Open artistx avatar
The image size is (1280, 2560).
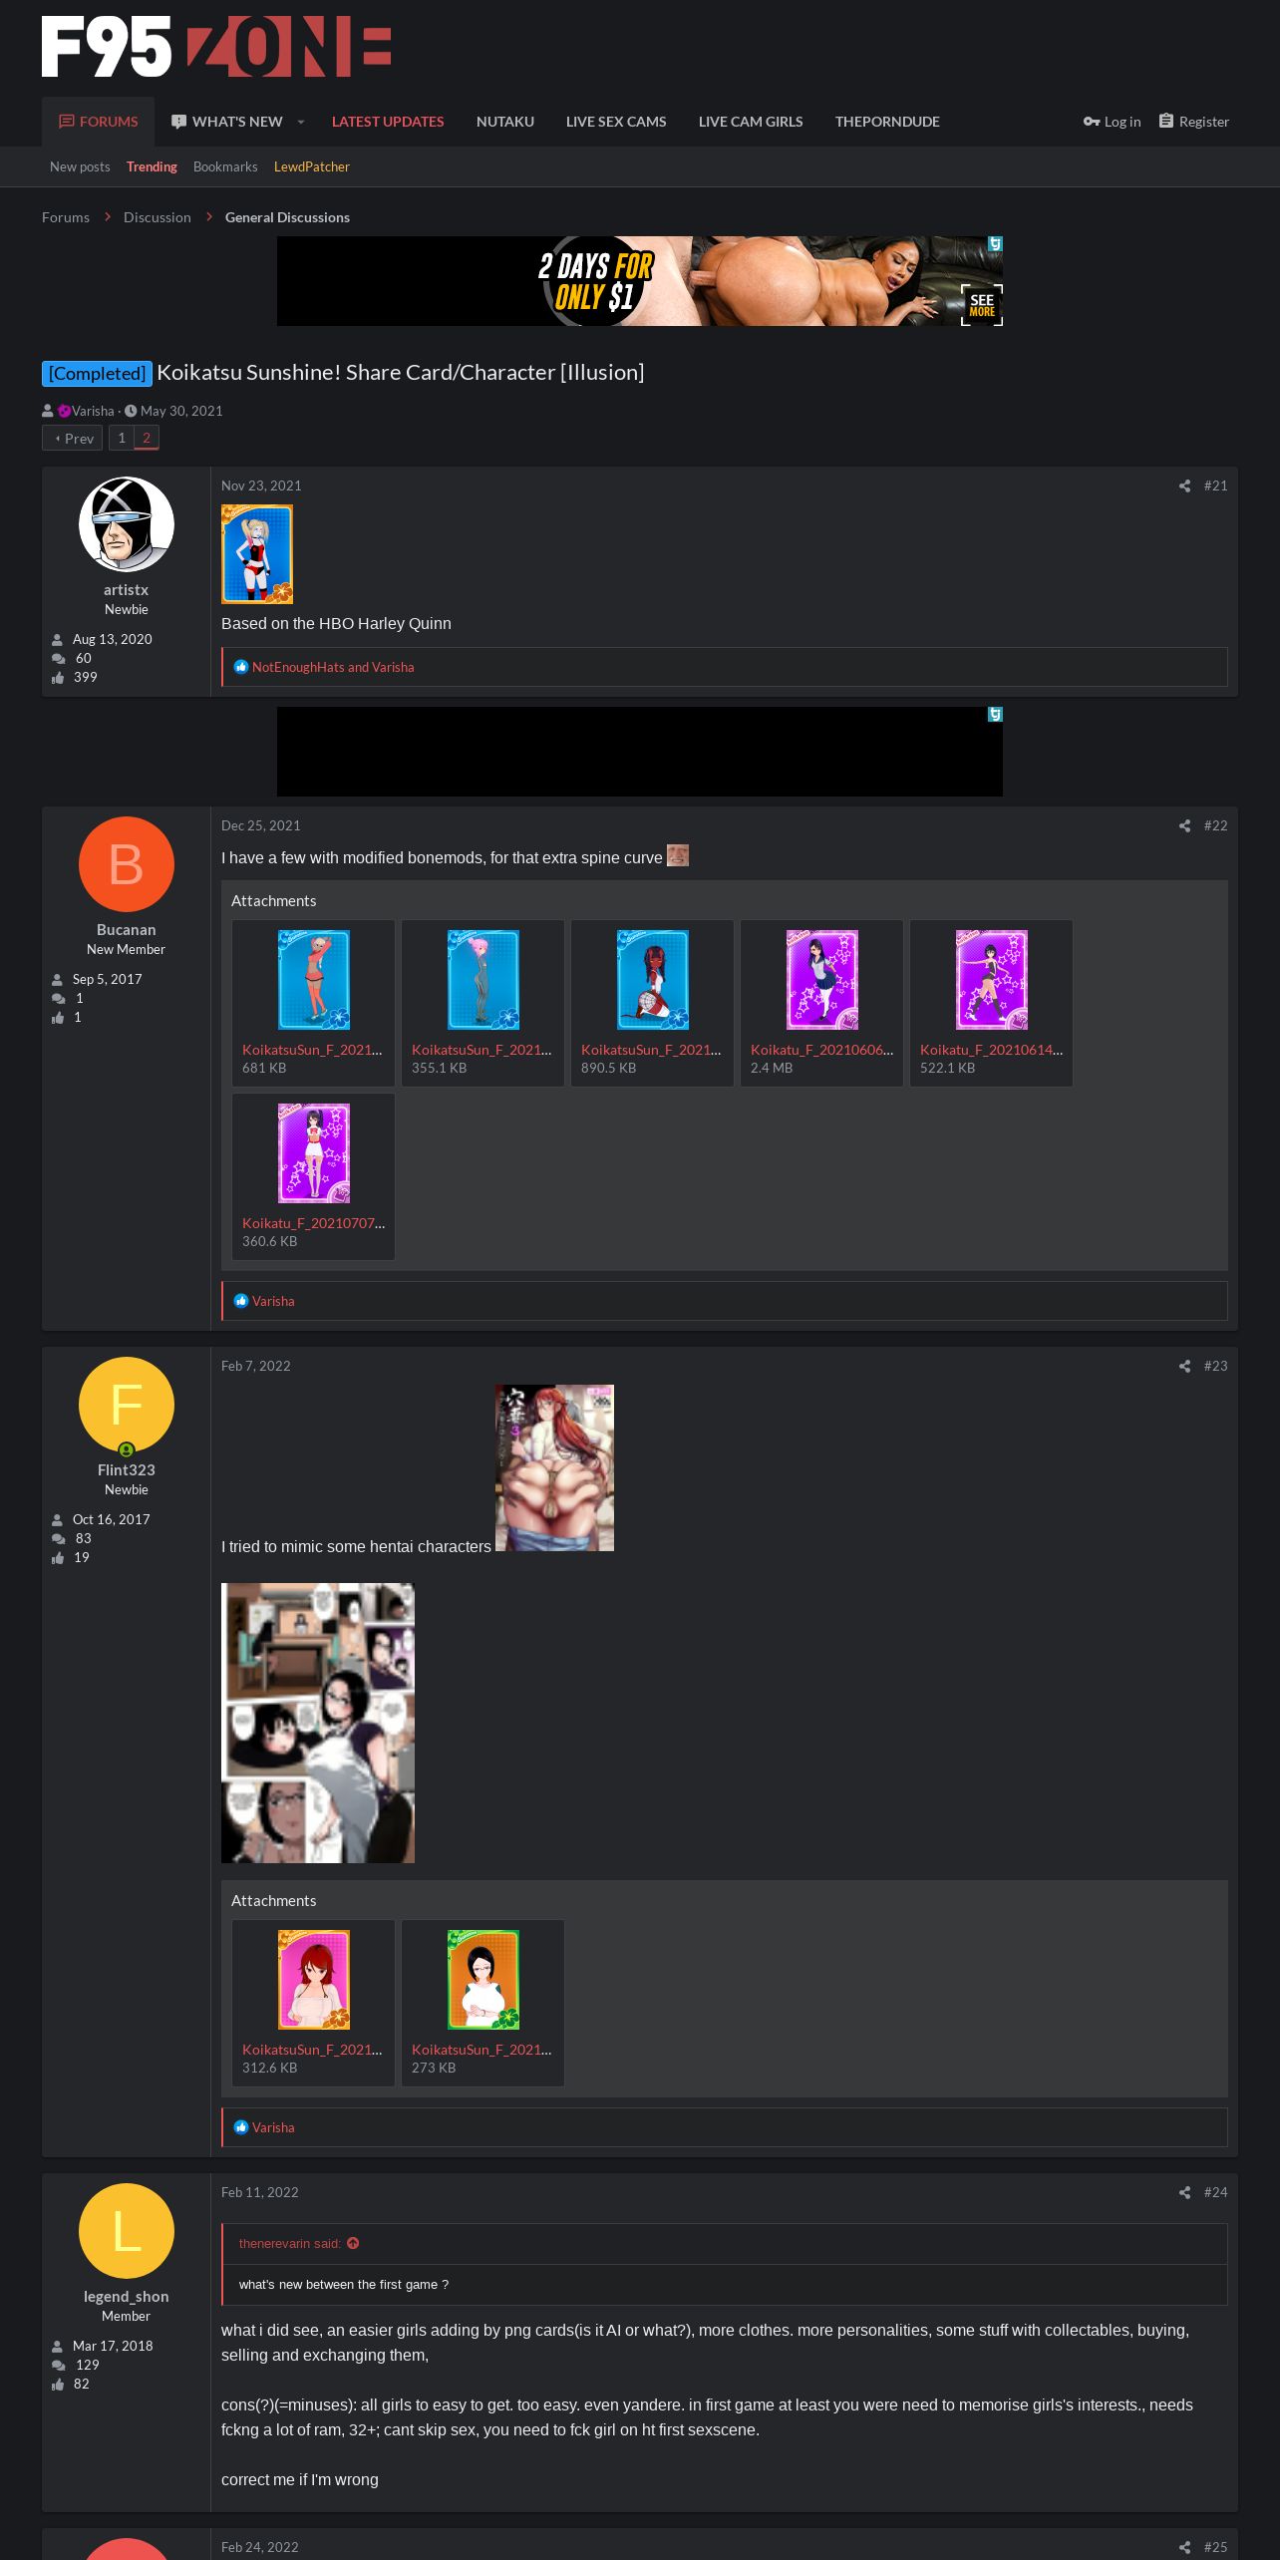point(127,524)
